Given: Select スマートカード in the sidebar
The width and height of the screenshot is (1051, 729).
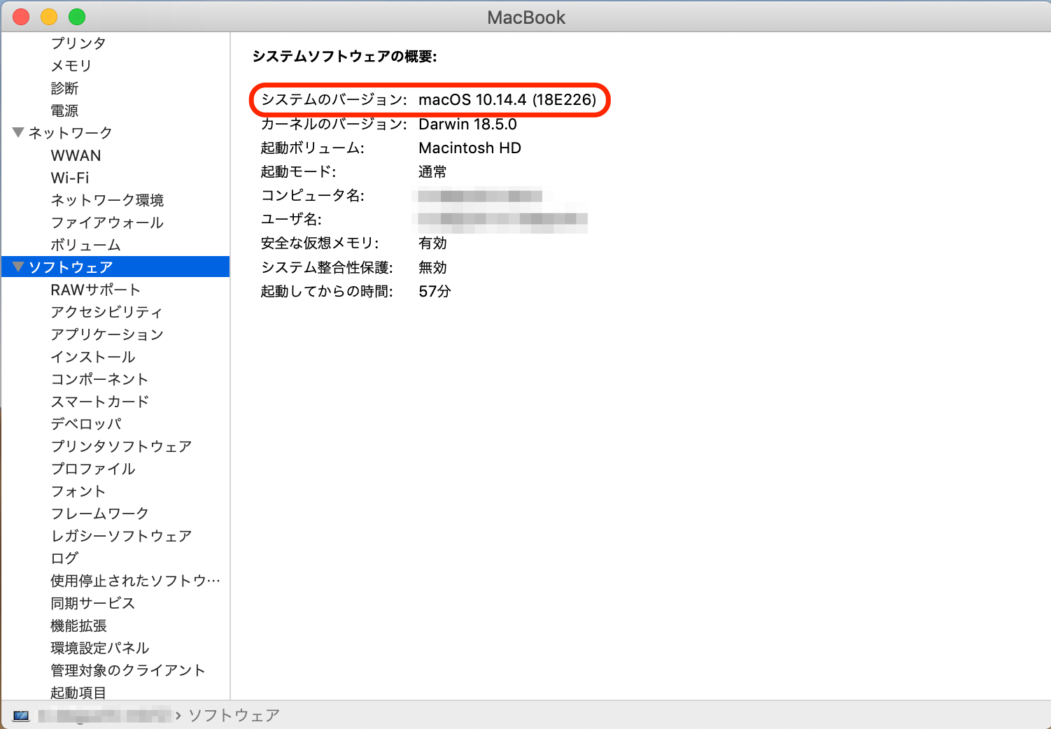Looking at the screenshot, I should pos(100,402).
